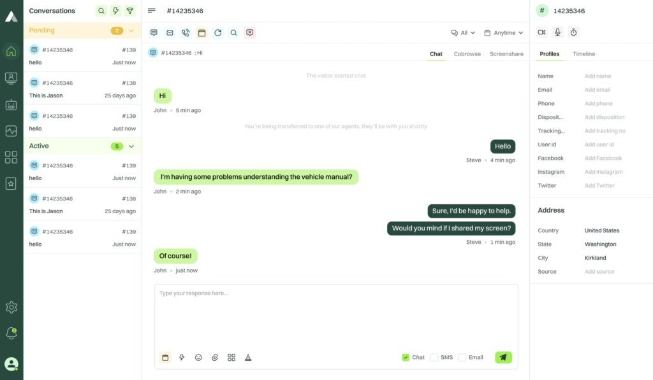The height and width of the screenshot is (380, 653).
Task: Open the emoji picker in reply box
Action: tap(198, 358)
